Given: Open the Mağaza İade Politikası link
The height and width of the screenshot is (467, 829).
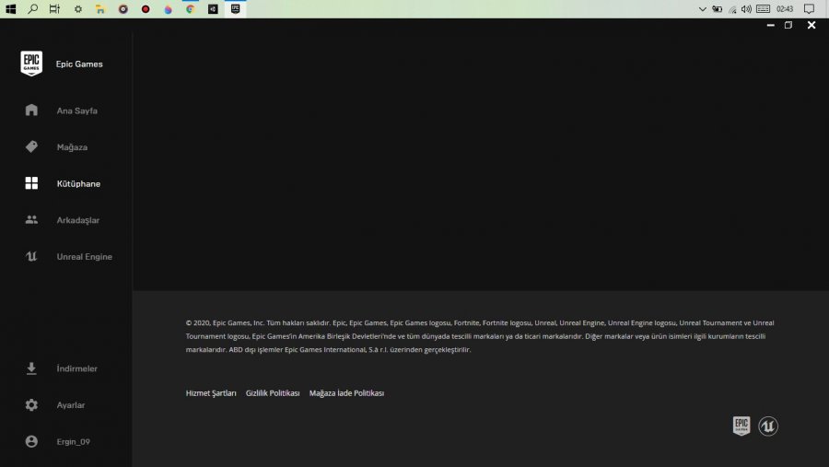Looking at the screenshot, I should pyautogui.click(x=347, y=393).
